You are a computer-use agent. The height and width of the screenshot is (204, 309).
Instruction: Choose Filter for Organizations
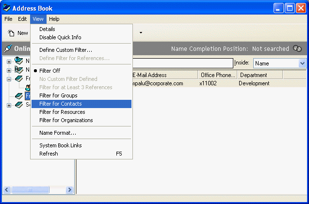[81, 120]
